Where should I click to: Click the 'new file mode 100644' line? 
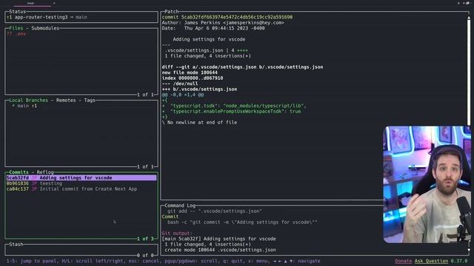(190, 72)
